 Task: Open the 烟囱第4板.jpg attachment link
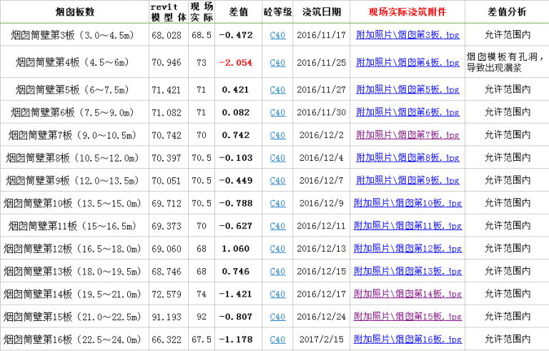[x=407, y=63]
